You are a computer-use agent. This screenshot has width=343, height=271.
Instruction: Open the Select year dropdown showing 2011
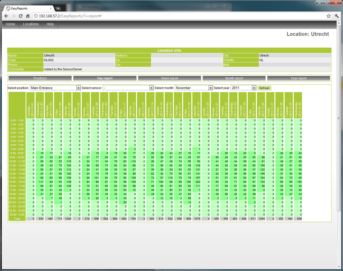253,88
